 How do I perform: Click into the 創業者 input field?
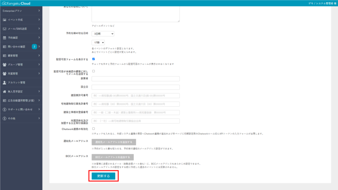136,79
